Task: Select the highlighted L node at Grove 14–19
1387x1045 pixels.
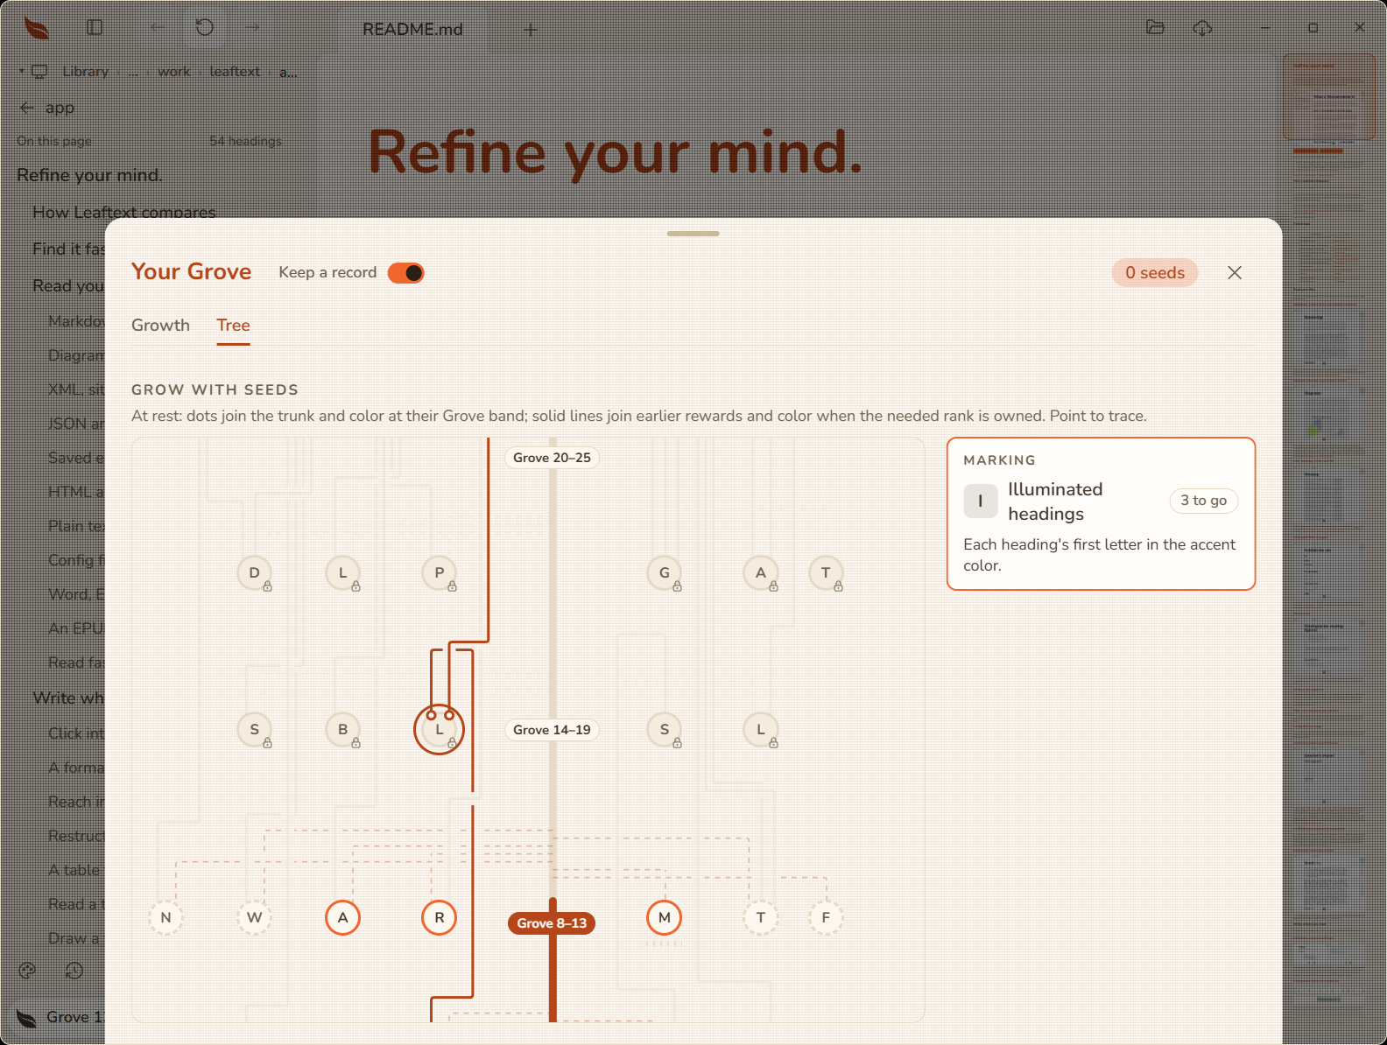Action: tap(439, 729)
